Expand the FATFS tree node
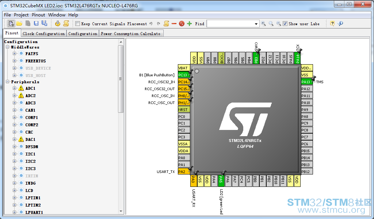This screenshot has width=374, height=219. pos(15,54)
